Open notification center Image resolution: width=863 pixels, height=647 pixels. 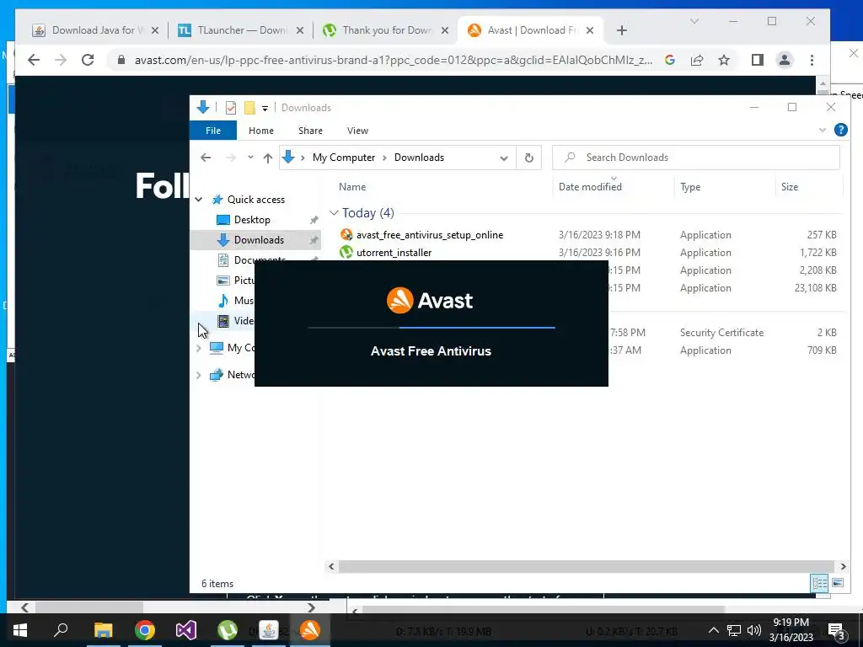(836, 631)
